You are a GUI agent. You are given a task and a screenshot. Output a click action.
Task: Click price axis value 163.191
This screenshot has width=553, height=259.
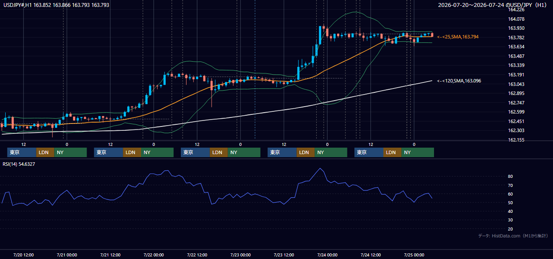(516, 75)
